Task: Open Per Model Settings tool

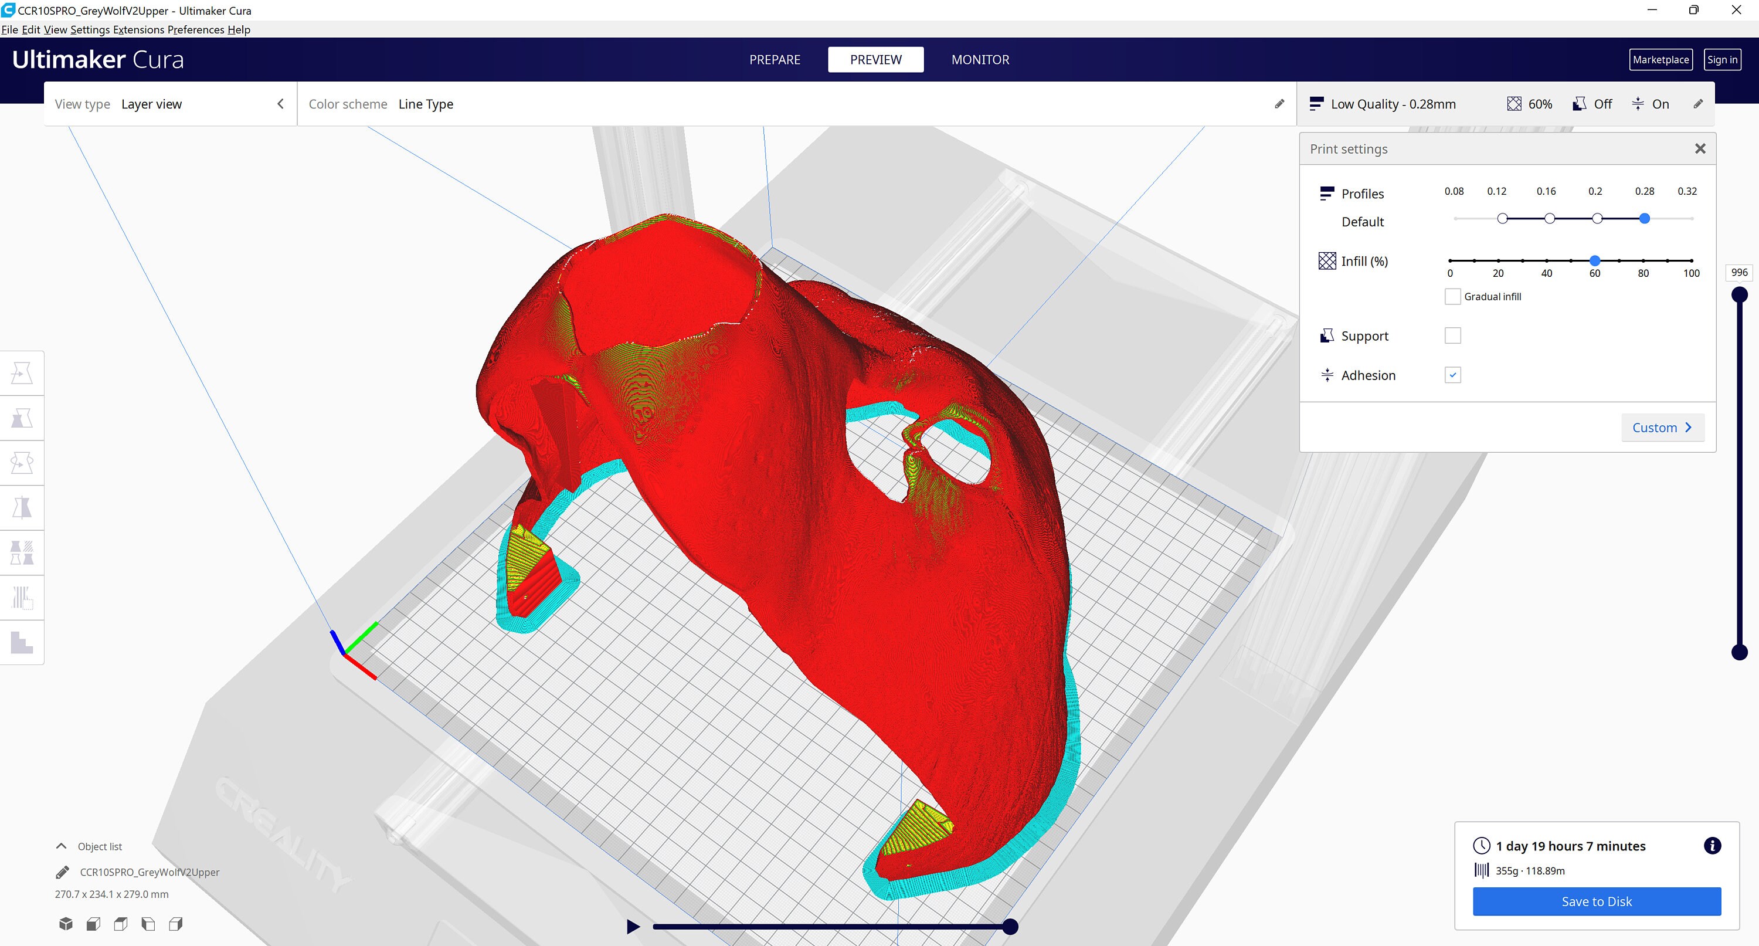Action: (x=22, y=552)
